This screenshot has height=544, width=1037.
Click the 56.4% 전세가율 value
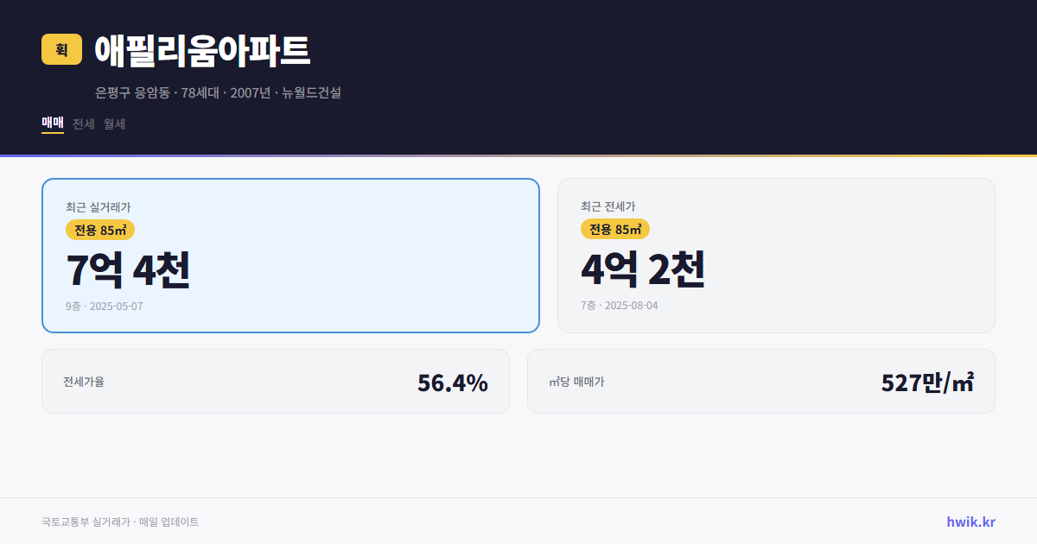click(x=452, y=381)
